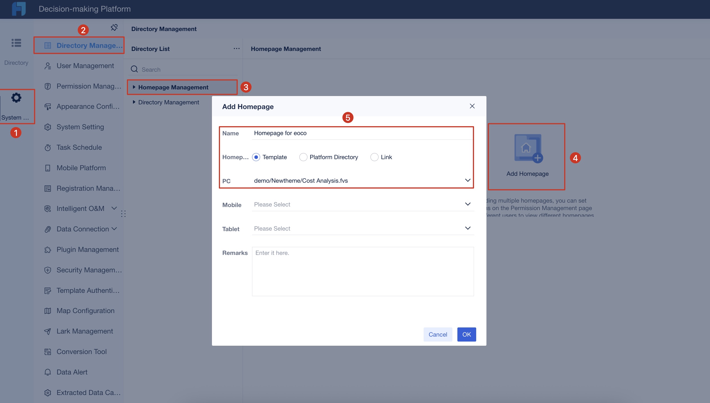
Task: Expand Directory Management tree arrow
Action: 134,102
